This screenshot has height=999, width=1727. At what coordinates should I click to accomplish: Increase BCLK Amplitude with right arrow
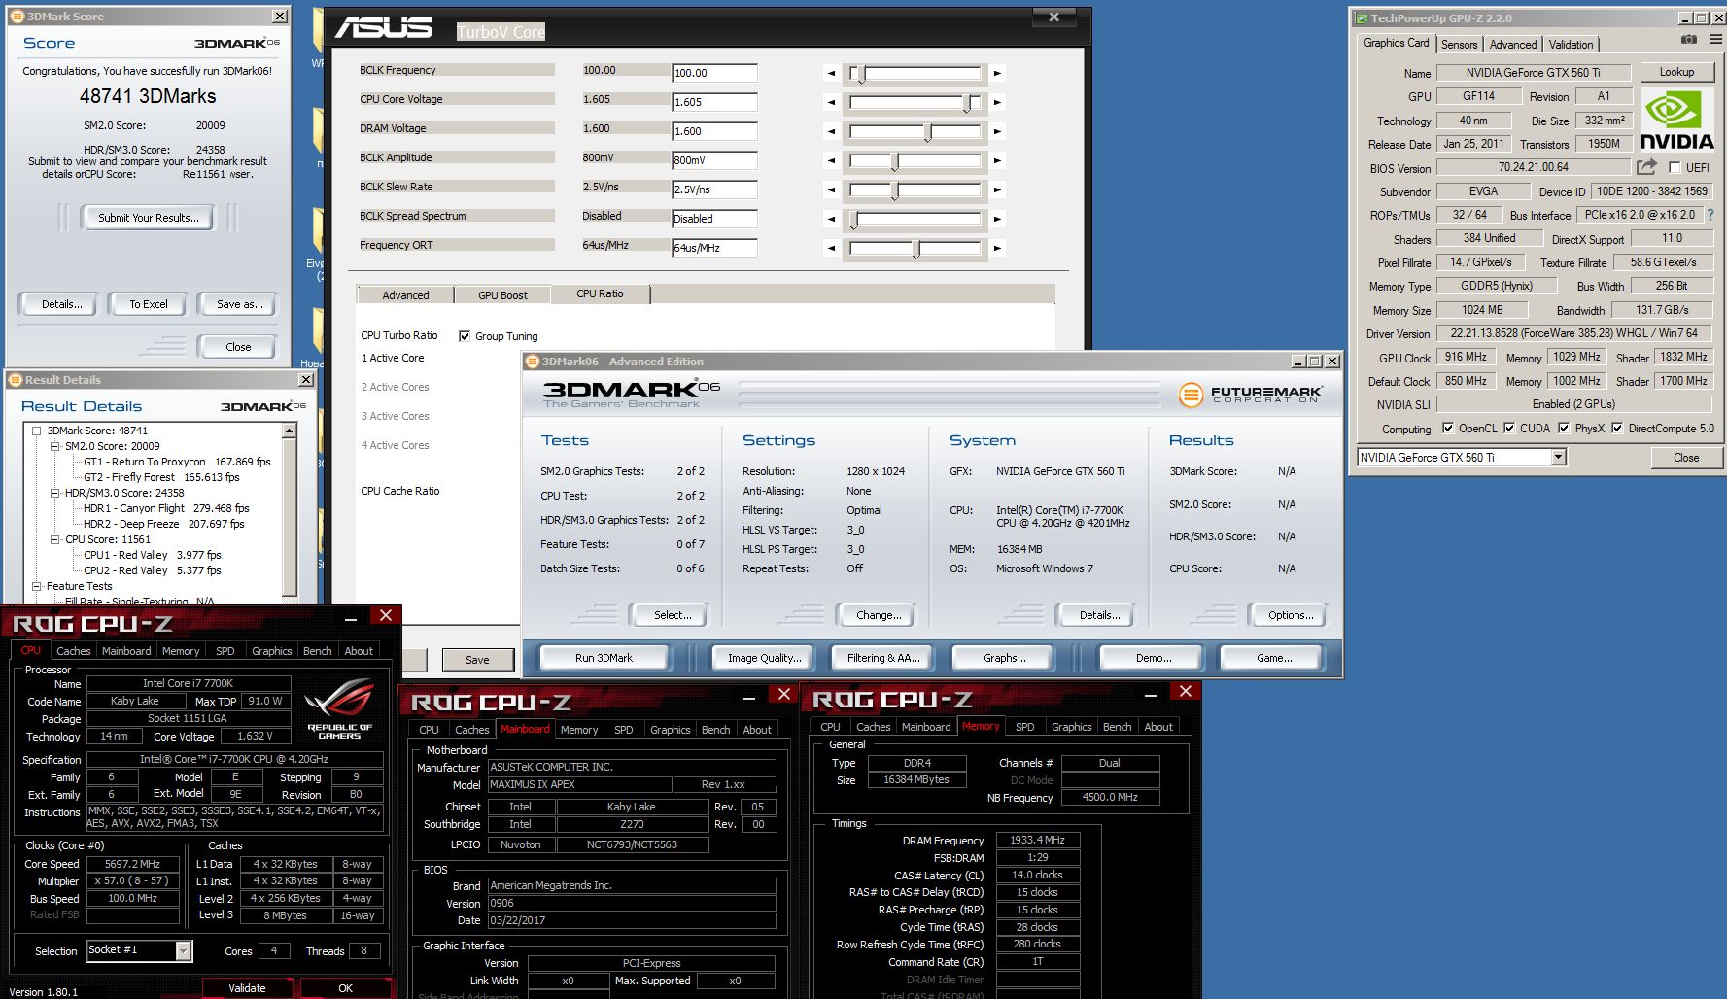click(997, 160)
